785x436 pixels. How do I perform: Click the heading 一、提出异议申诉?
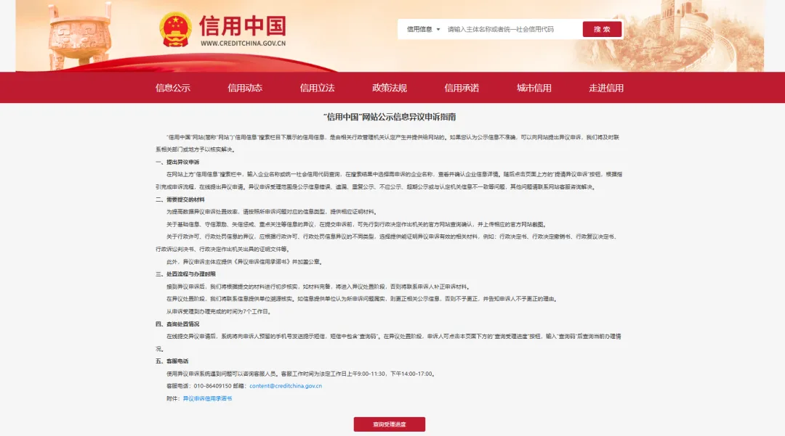click(177, 162)
